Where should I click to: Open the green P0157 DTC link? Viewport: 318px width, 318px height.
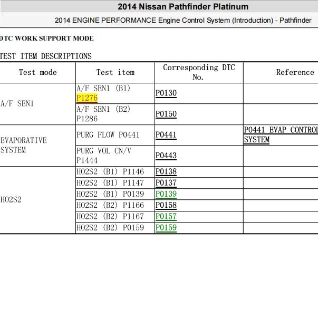166,216
